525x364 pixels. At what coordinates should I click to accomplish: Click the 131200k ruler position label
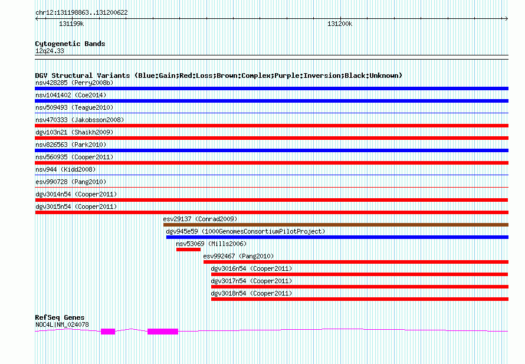click(x=340, y=24)
